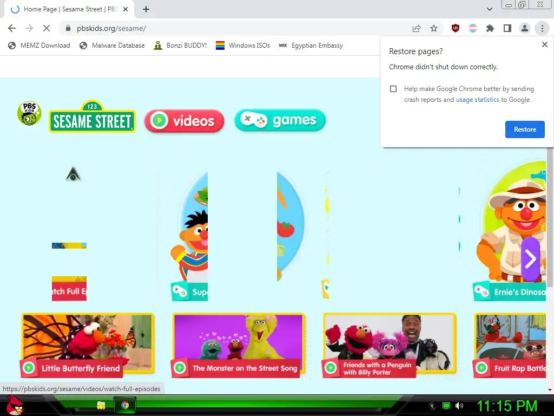The image size is (554, 416).
Task: Open the Egyptian Embassy bookmark
Action: pos(311,45)
